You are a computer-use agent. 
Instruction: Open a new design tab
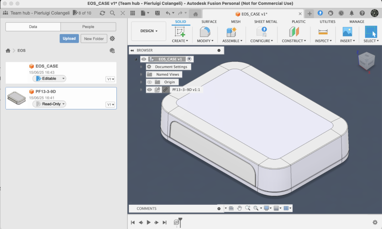tap(309, 14)
